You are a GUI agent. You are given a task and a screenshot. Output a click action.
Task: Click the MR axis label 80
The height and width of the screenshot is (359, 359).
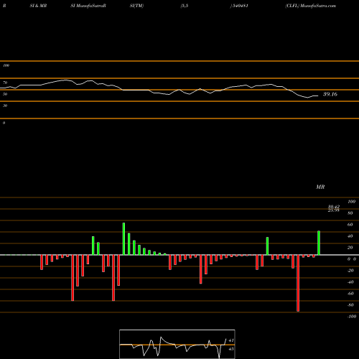pyautogui.click(x=350, y=213)
